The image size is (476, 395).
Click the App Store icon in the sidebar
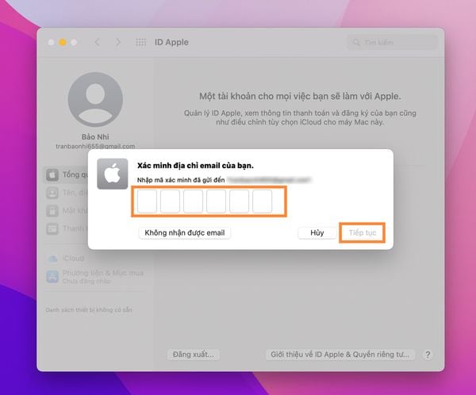[52, 277]
